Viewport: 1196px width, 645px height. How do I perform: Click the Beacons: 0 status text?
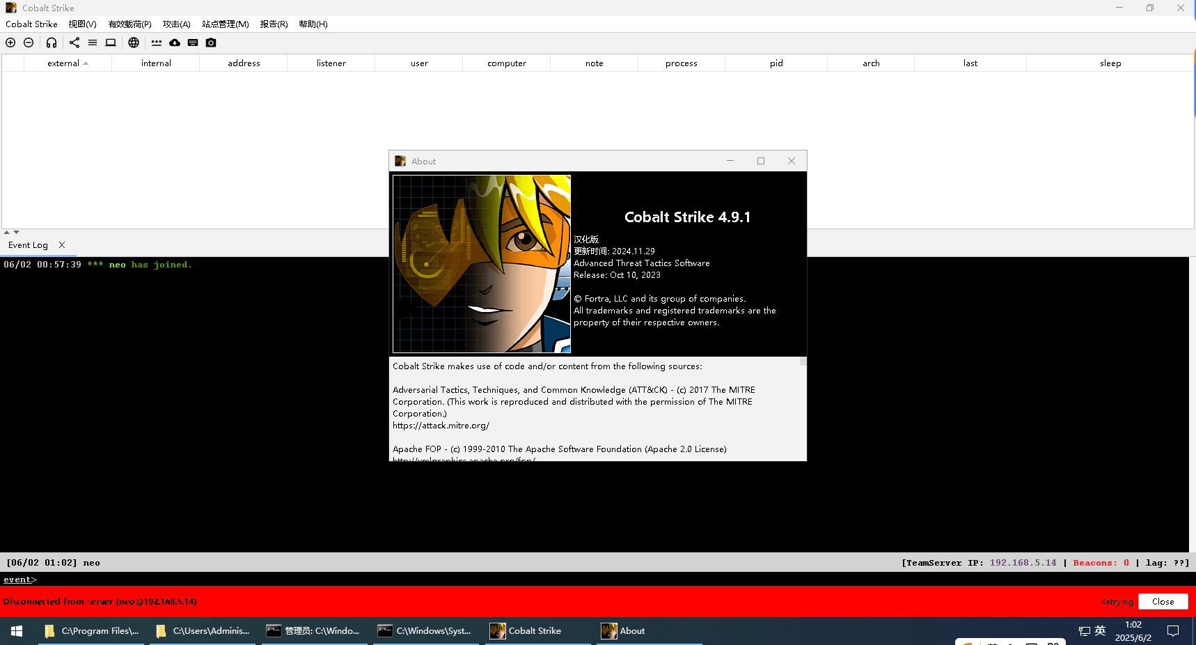[x=1101, y=563]
